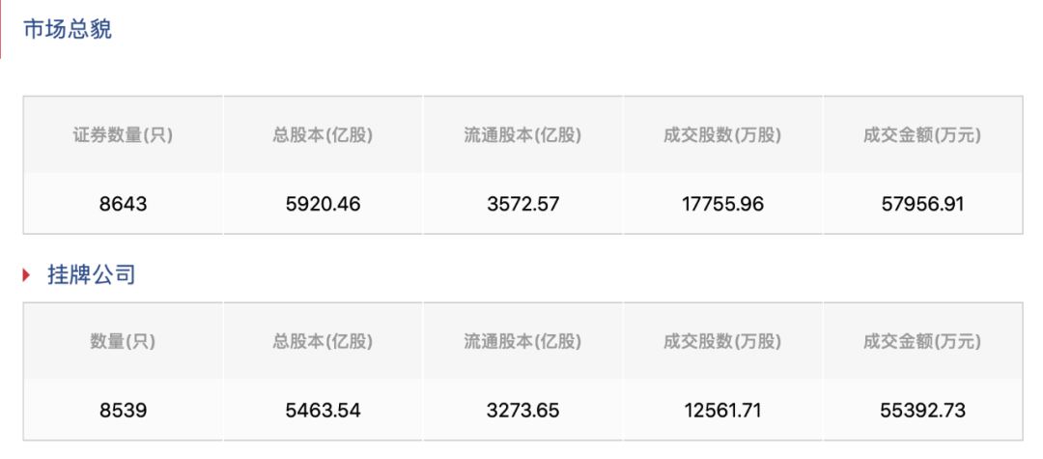Screen dimensions: 1043x459
Task: Select the 市场总貌 section heading
Action: [x=68, y=30]
